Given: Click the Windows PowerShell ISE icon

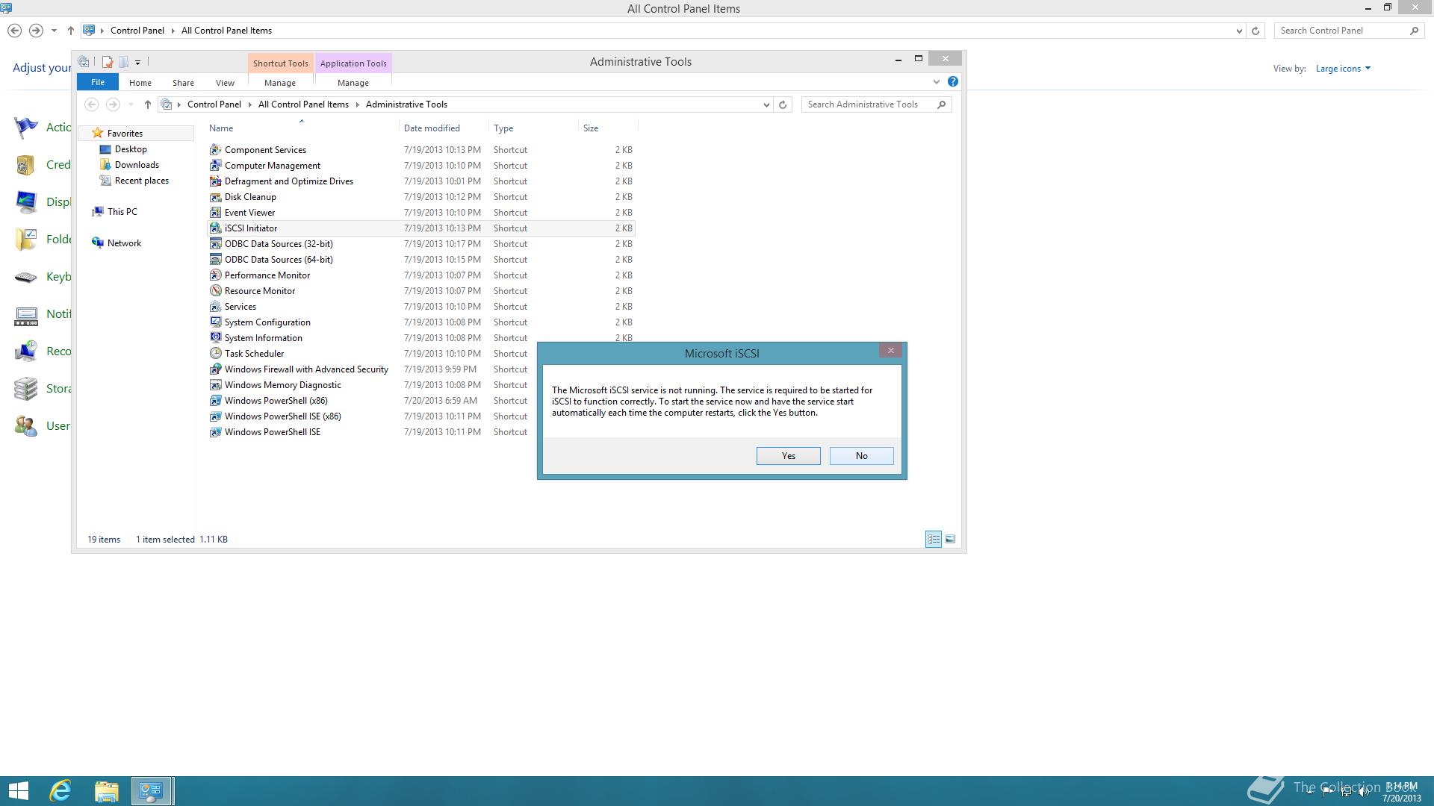Looking at the screenshot, I should click(215, 432).
